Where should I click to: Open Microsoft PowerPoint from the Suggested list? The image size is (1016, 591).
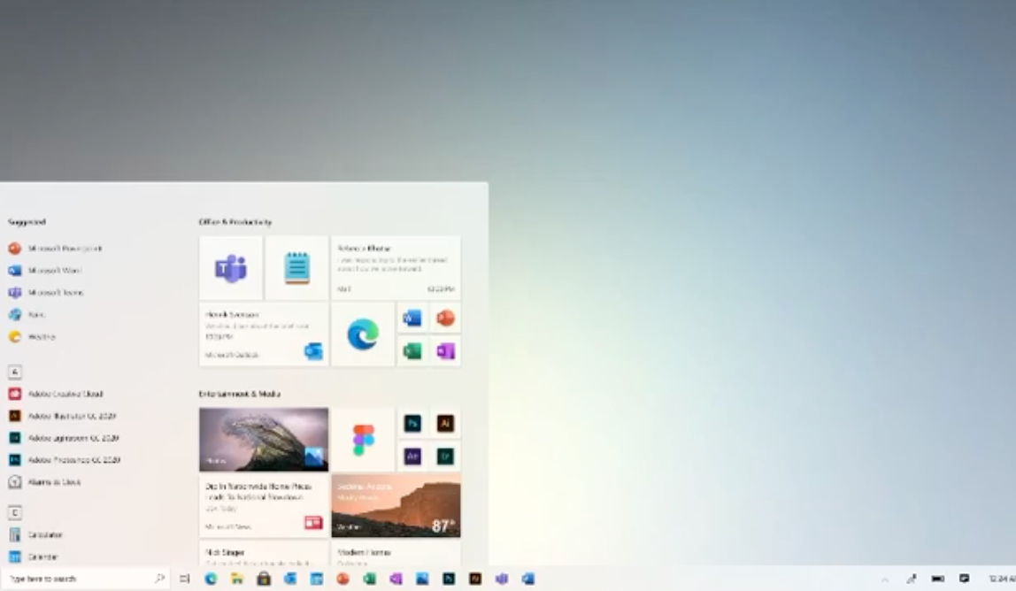tap(55, 249)
